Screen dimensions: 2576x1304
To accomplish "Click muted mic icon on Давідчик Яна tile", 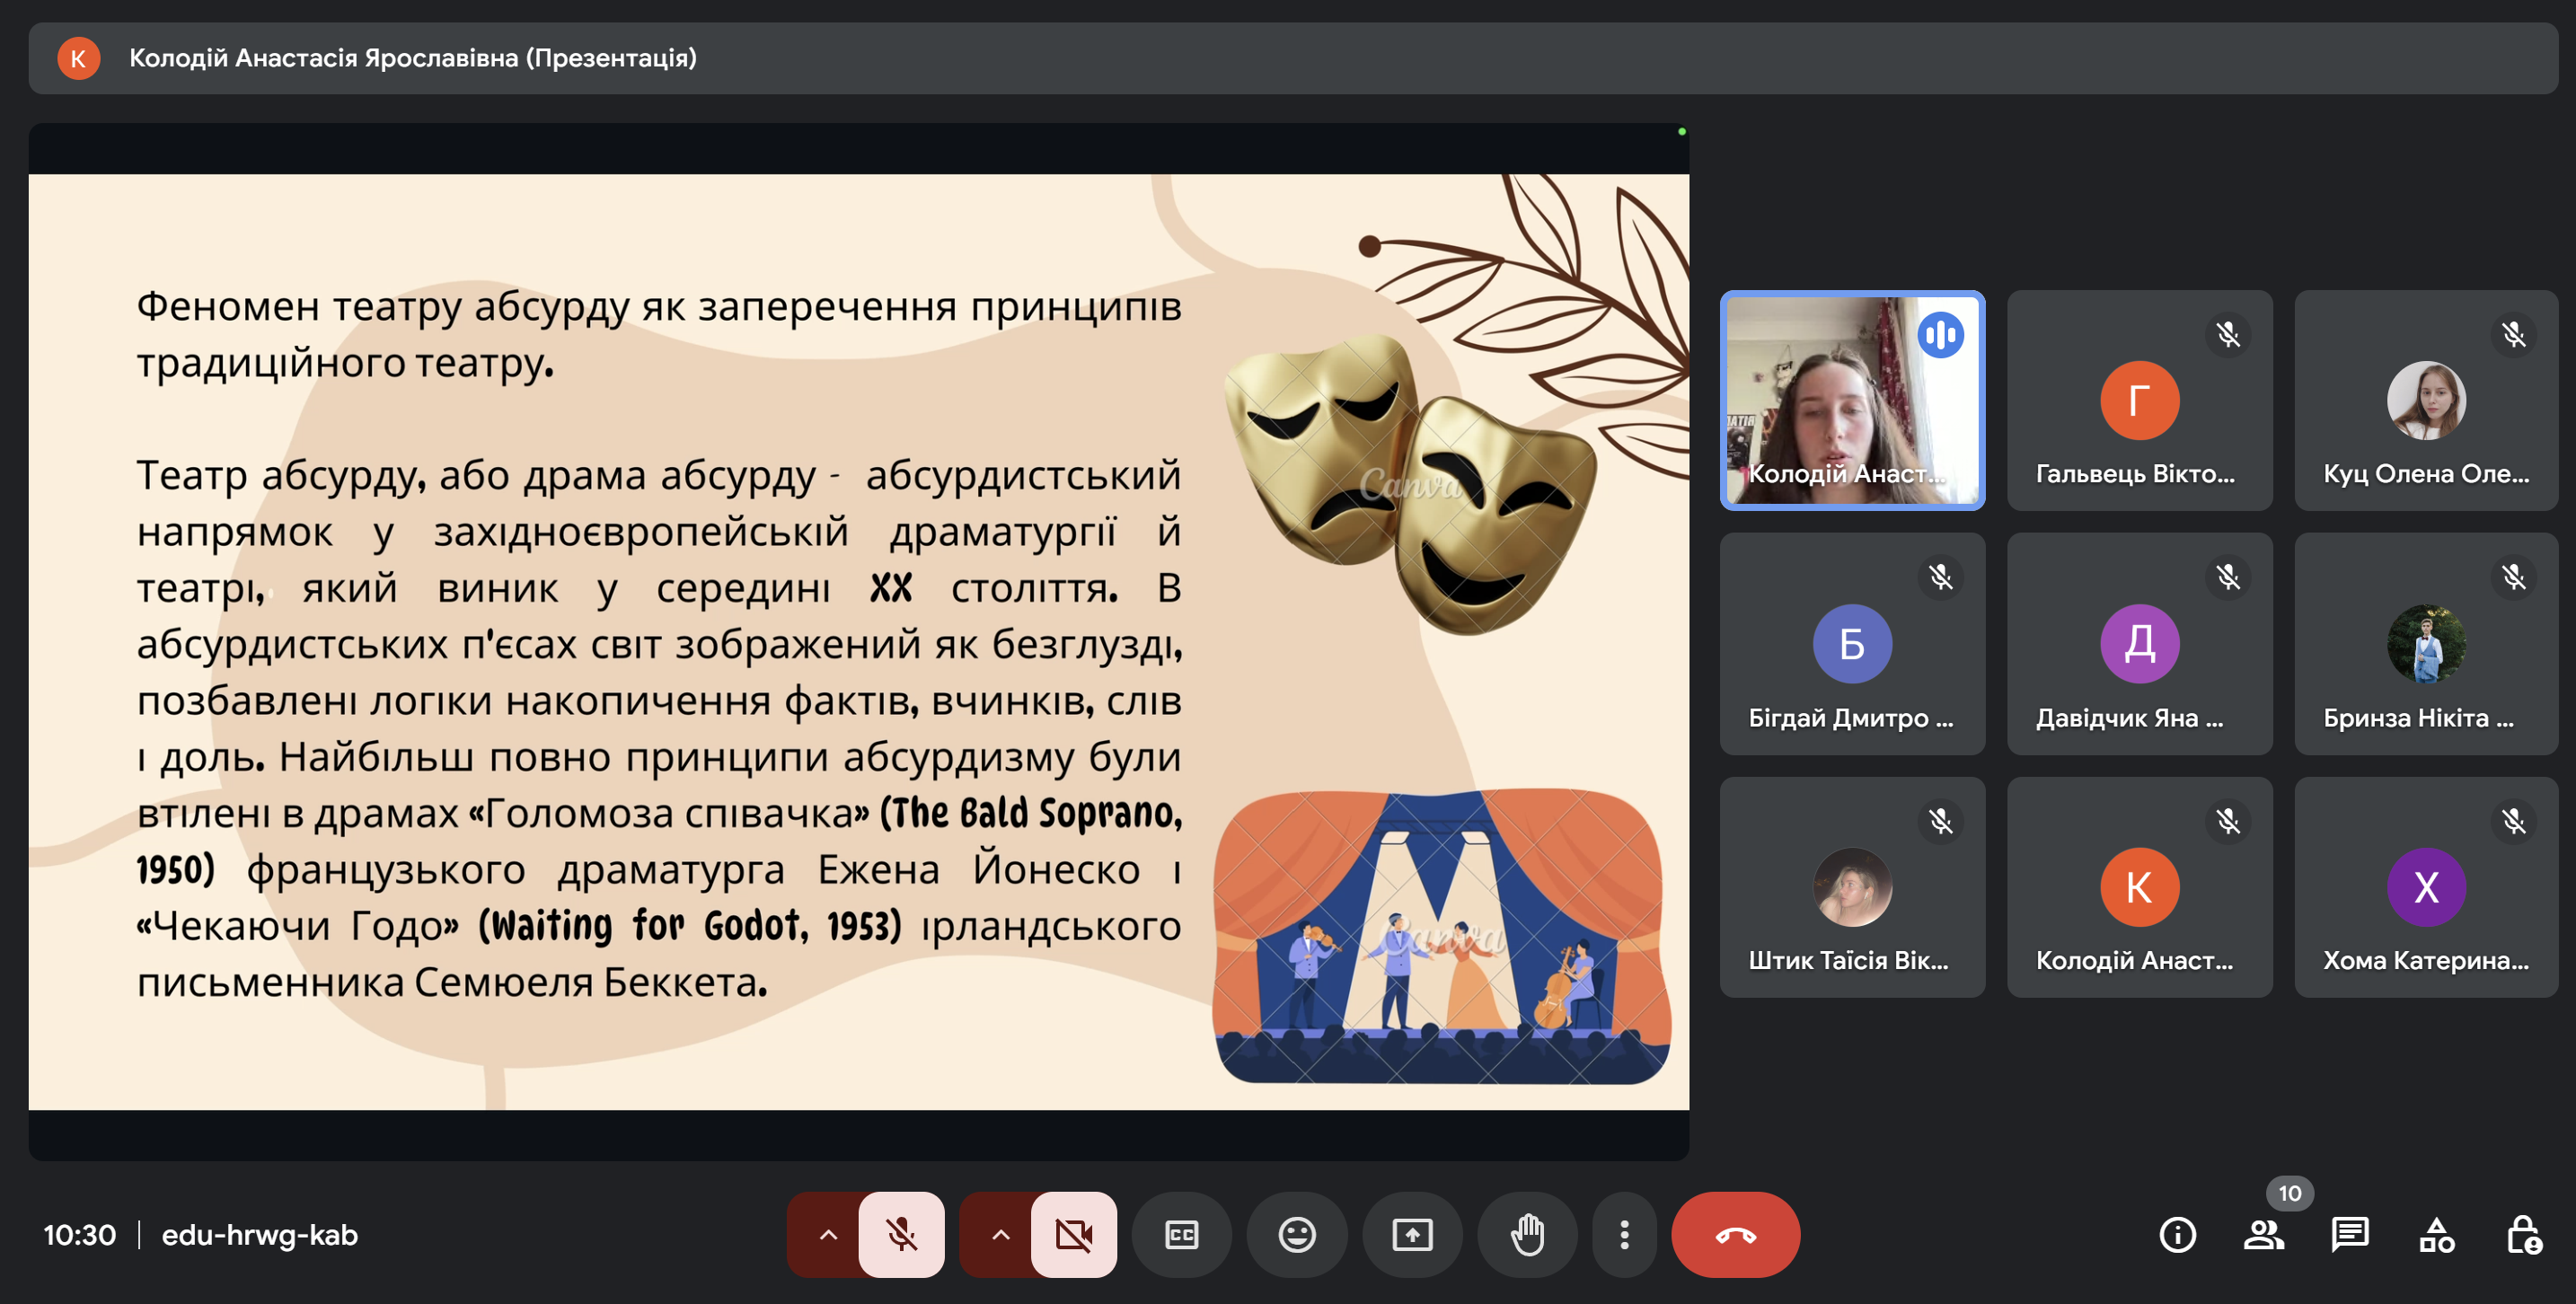I will click(2227, 577).
